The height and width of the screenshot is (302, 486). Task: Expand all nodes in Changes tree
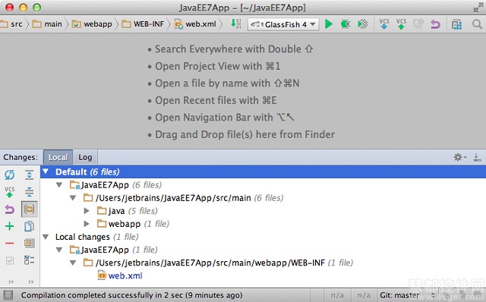[x=29, y=175]
